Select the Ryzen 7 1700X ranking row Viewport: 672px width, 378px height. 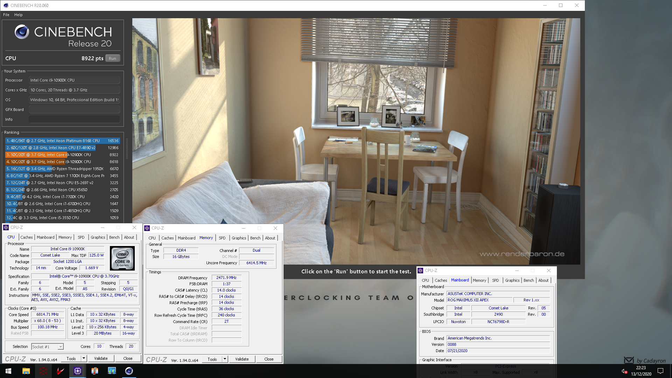click(63, 176)
